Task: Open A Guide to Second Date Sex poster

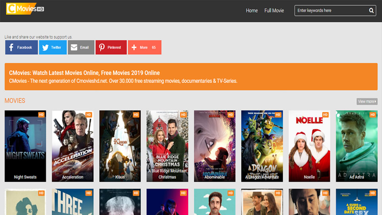Action: pyautogui.click(x=357, y=202)
